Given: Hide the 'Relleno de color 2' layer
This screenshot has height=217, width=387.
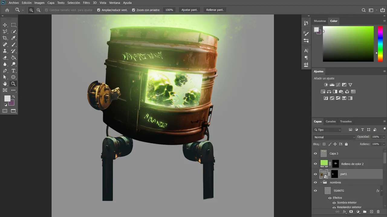Looking at the screenshot, I should (315, 164).
